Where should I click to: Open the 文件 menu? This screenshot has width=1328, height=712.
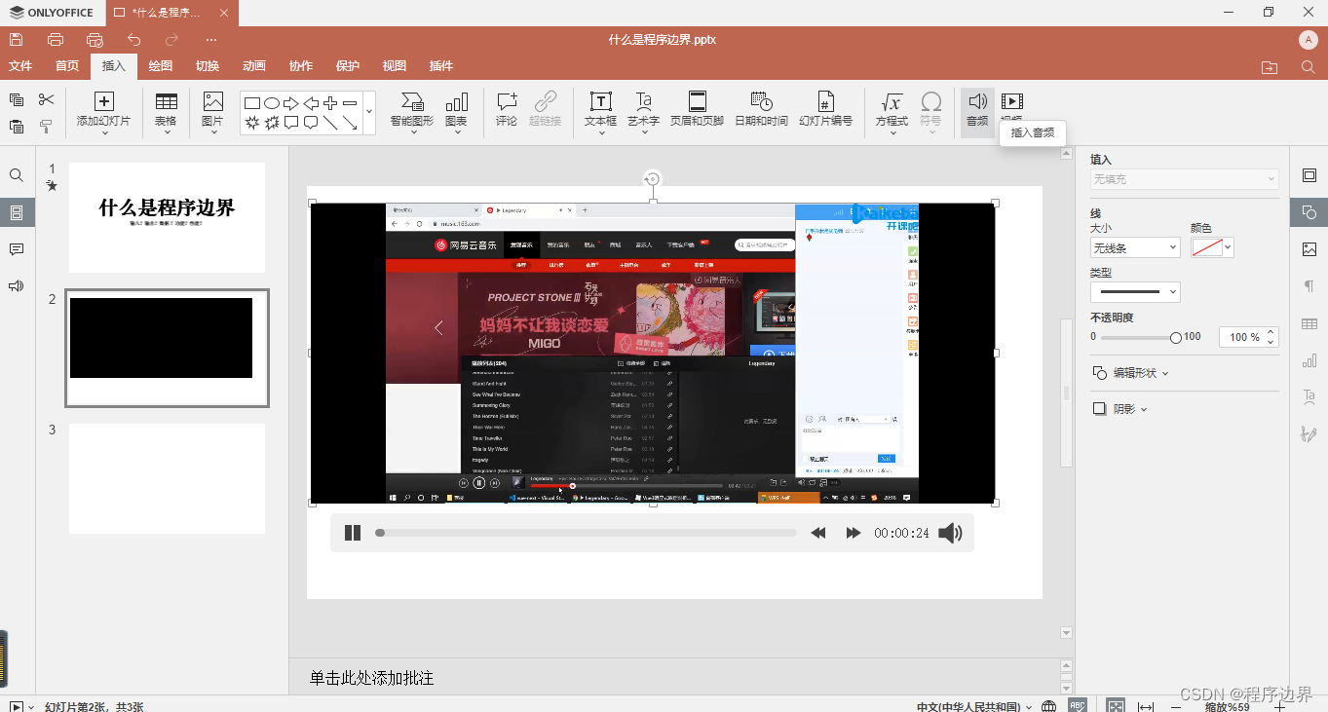pos(20,66)
